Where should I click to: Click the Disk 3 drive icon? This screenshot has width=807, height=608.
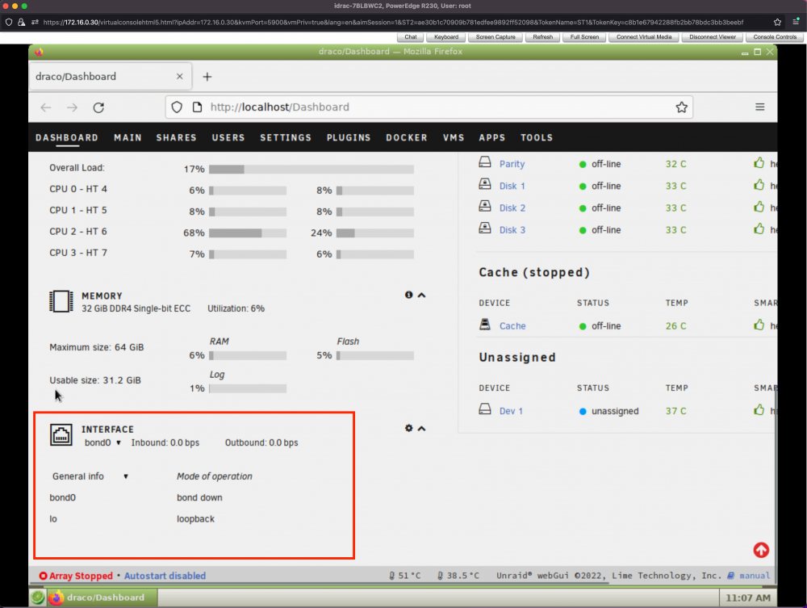[485, 229]
